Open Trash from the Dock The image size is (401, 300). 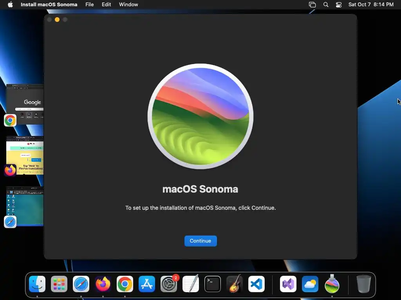(364, 284)
